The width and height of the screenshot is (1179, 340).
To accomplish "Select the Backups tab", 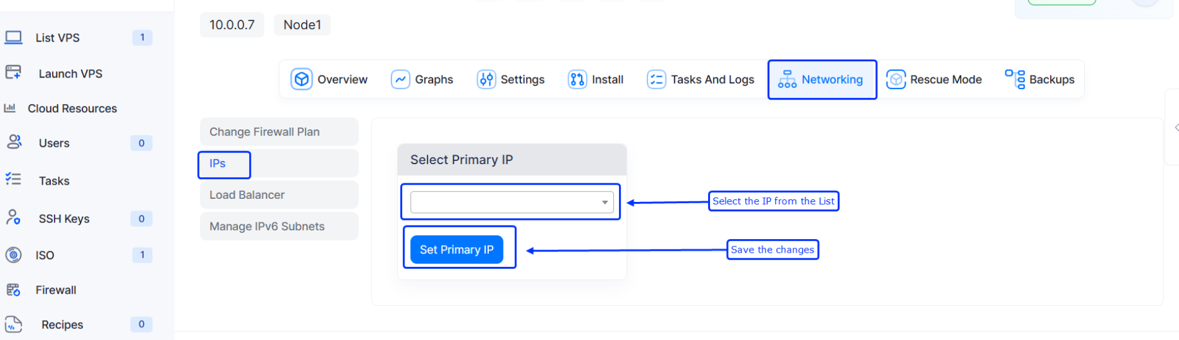I will coord(1040,79).
